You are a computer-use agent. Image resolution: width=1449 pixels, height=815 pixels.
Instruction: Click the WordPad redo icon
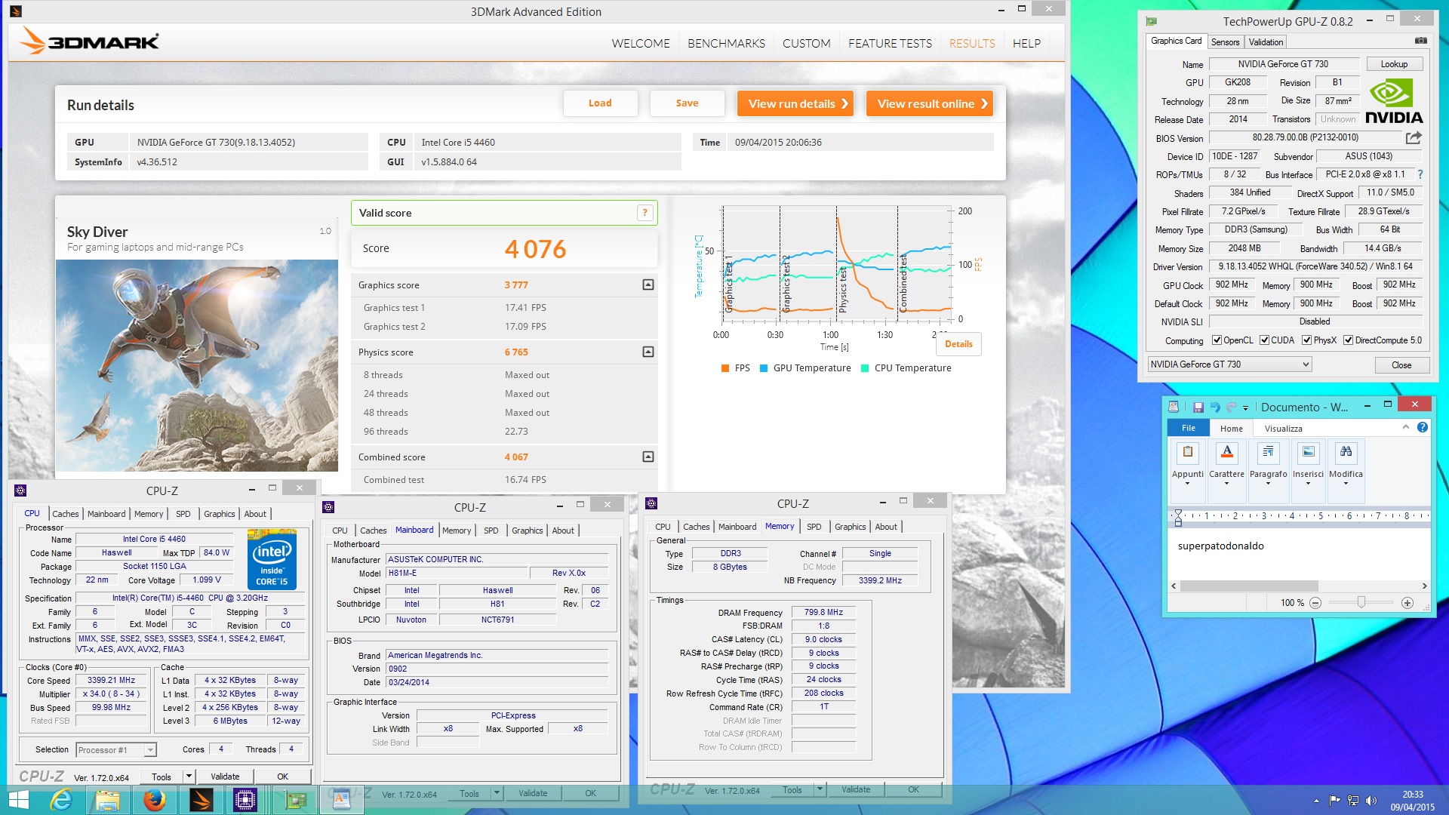(1231, 407)
